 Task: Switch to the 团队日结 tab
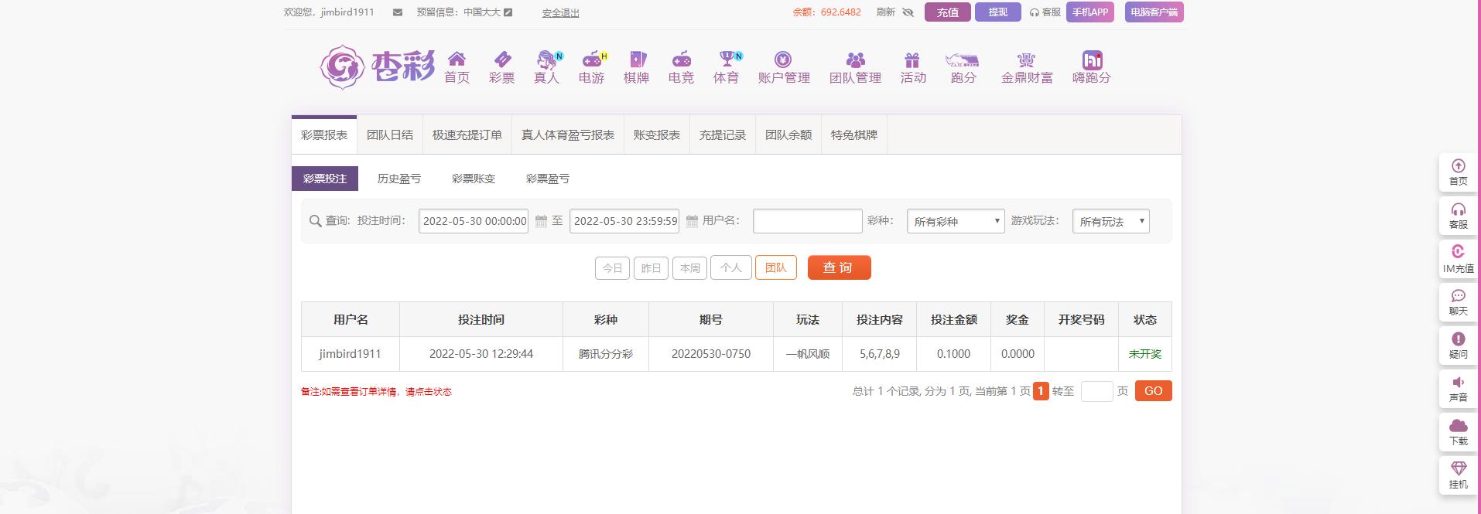pos(390,135)
